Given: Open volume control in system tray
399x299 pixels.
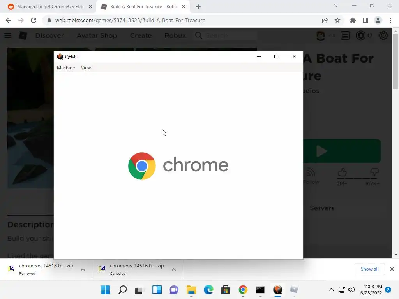Looking at the screenshot, I should [351, 290].
